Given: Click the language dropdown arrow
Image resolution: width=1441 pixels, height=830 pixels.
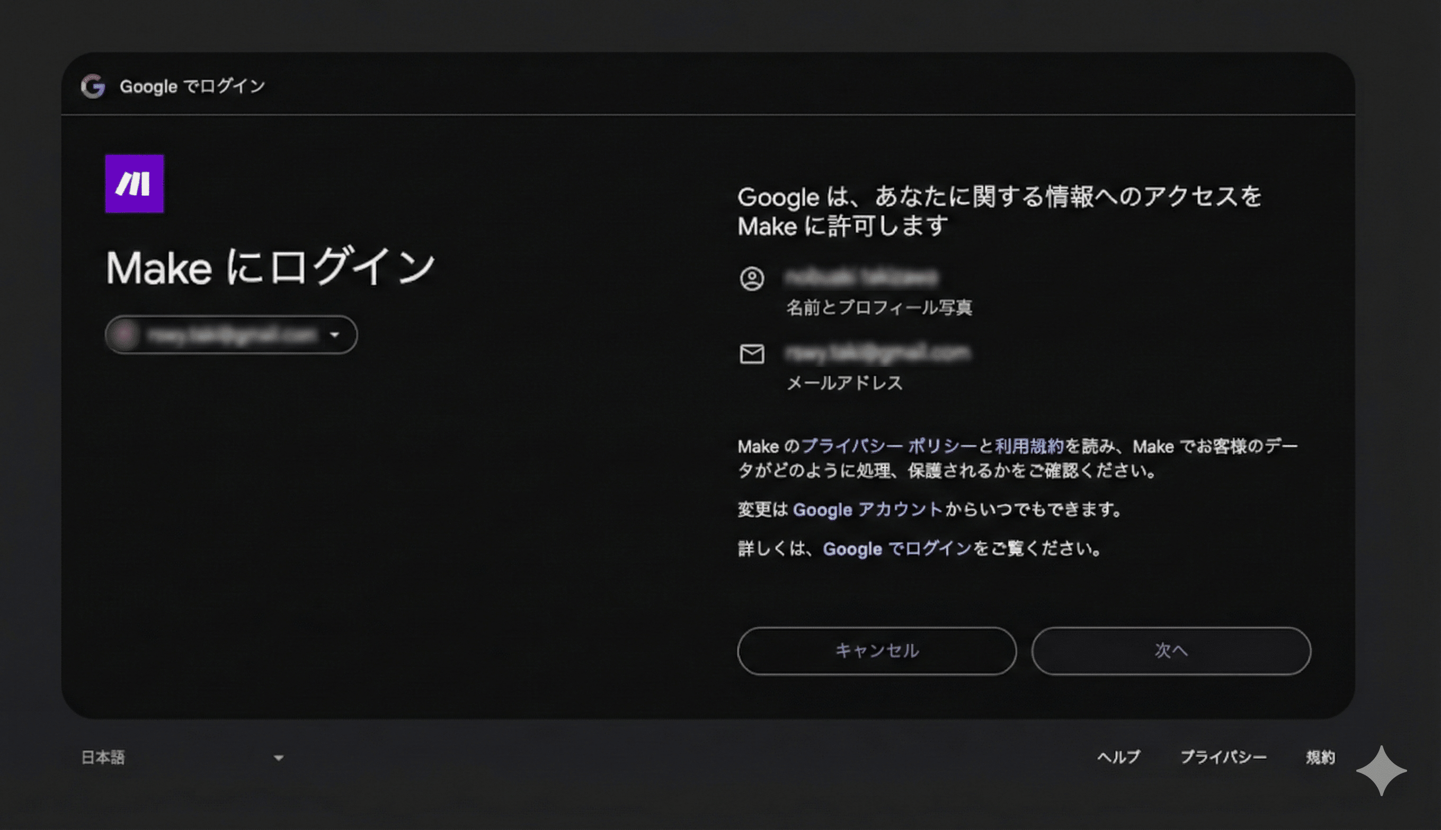Looking at the screenshot, I should (278, 757).
